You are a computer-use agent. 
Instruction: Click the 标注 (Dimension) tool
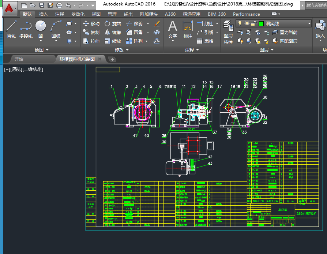coord(188,29)
